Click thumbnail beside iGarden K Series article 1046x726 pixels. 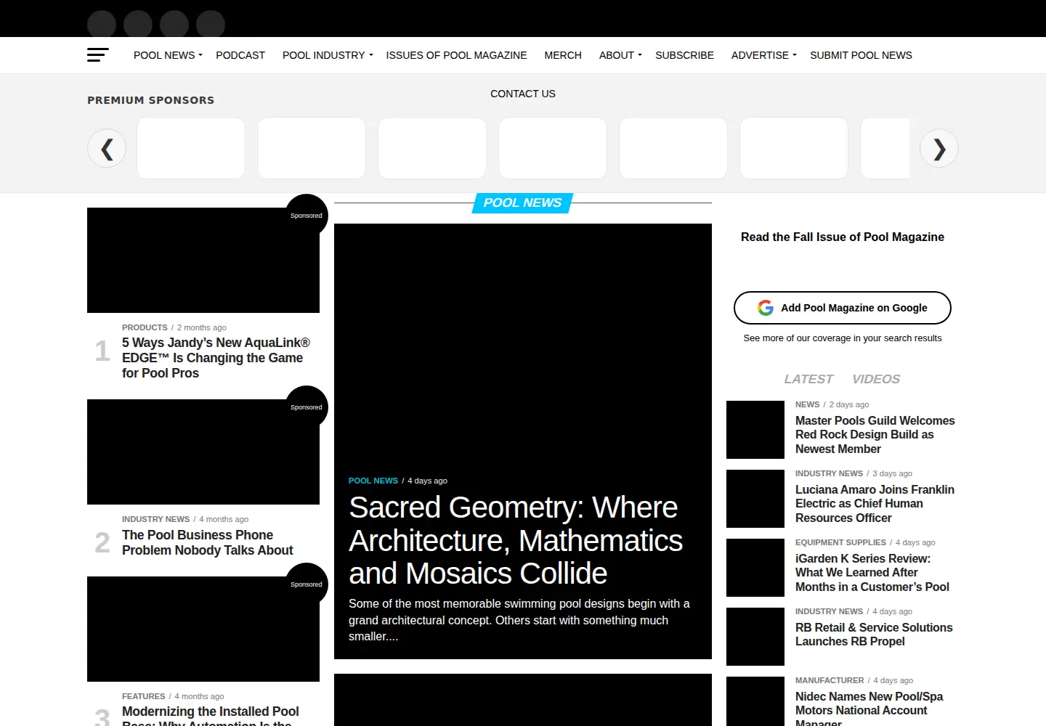(755, 568)
